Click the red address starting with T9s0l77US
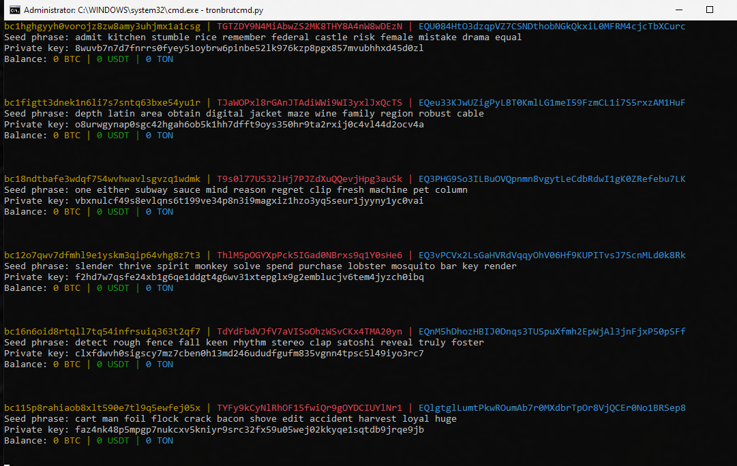The width and height of the screenshot is (737, 466). (310, 179)
